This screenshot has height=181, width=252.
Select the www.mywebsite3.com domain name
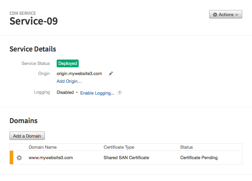click(51, 158)
